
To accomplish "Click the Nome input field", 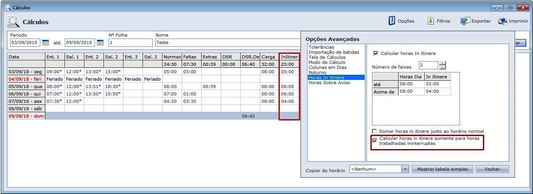I will (x=227, y=42).
